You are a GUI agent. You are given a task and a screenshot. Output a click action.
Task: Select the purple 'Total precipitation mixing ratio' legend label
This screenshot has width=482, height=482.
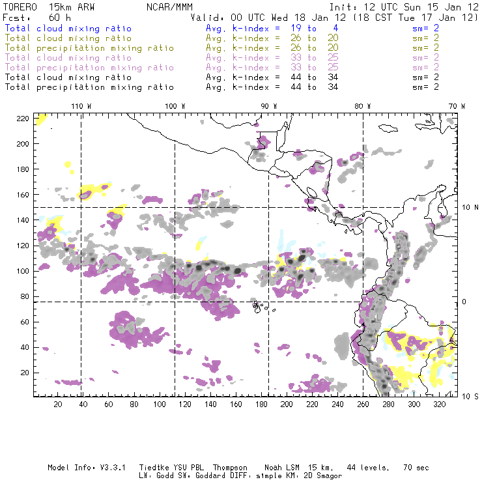[89, 68]
